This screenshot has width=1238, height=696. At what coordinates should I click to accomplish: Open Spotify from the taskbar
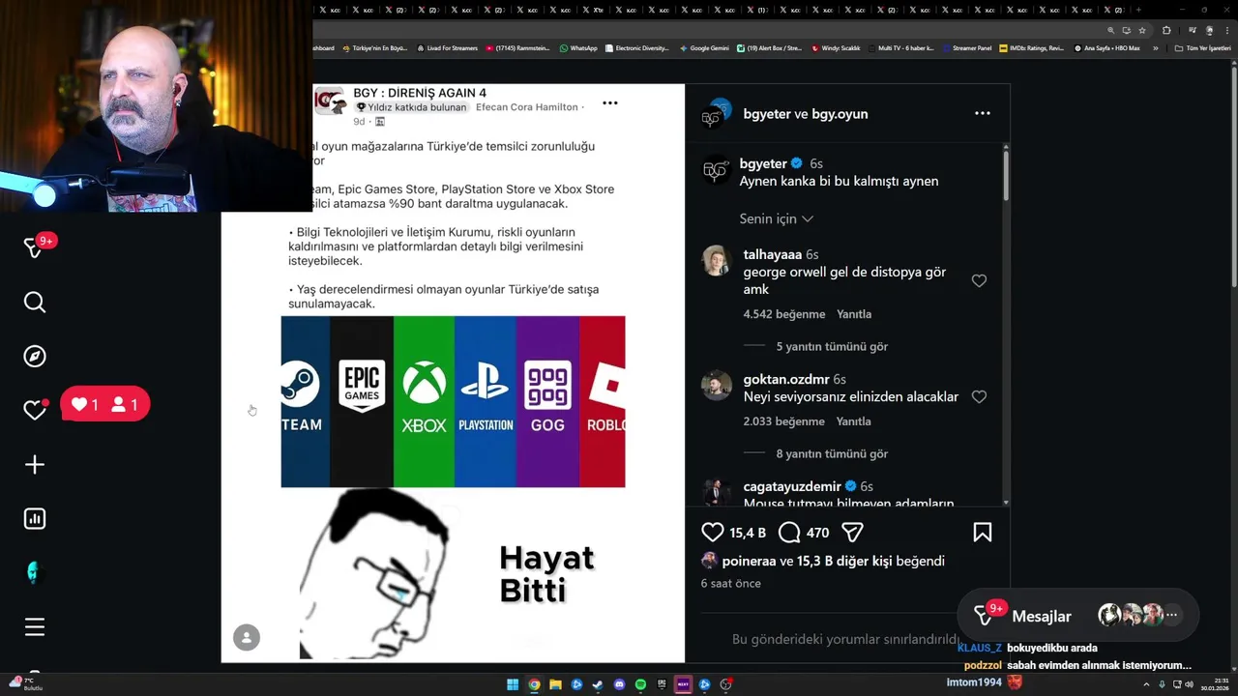tap(640, 684)
